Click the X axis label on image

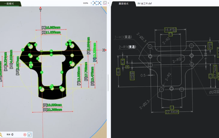pyautogui.click(x=104, y=49)
